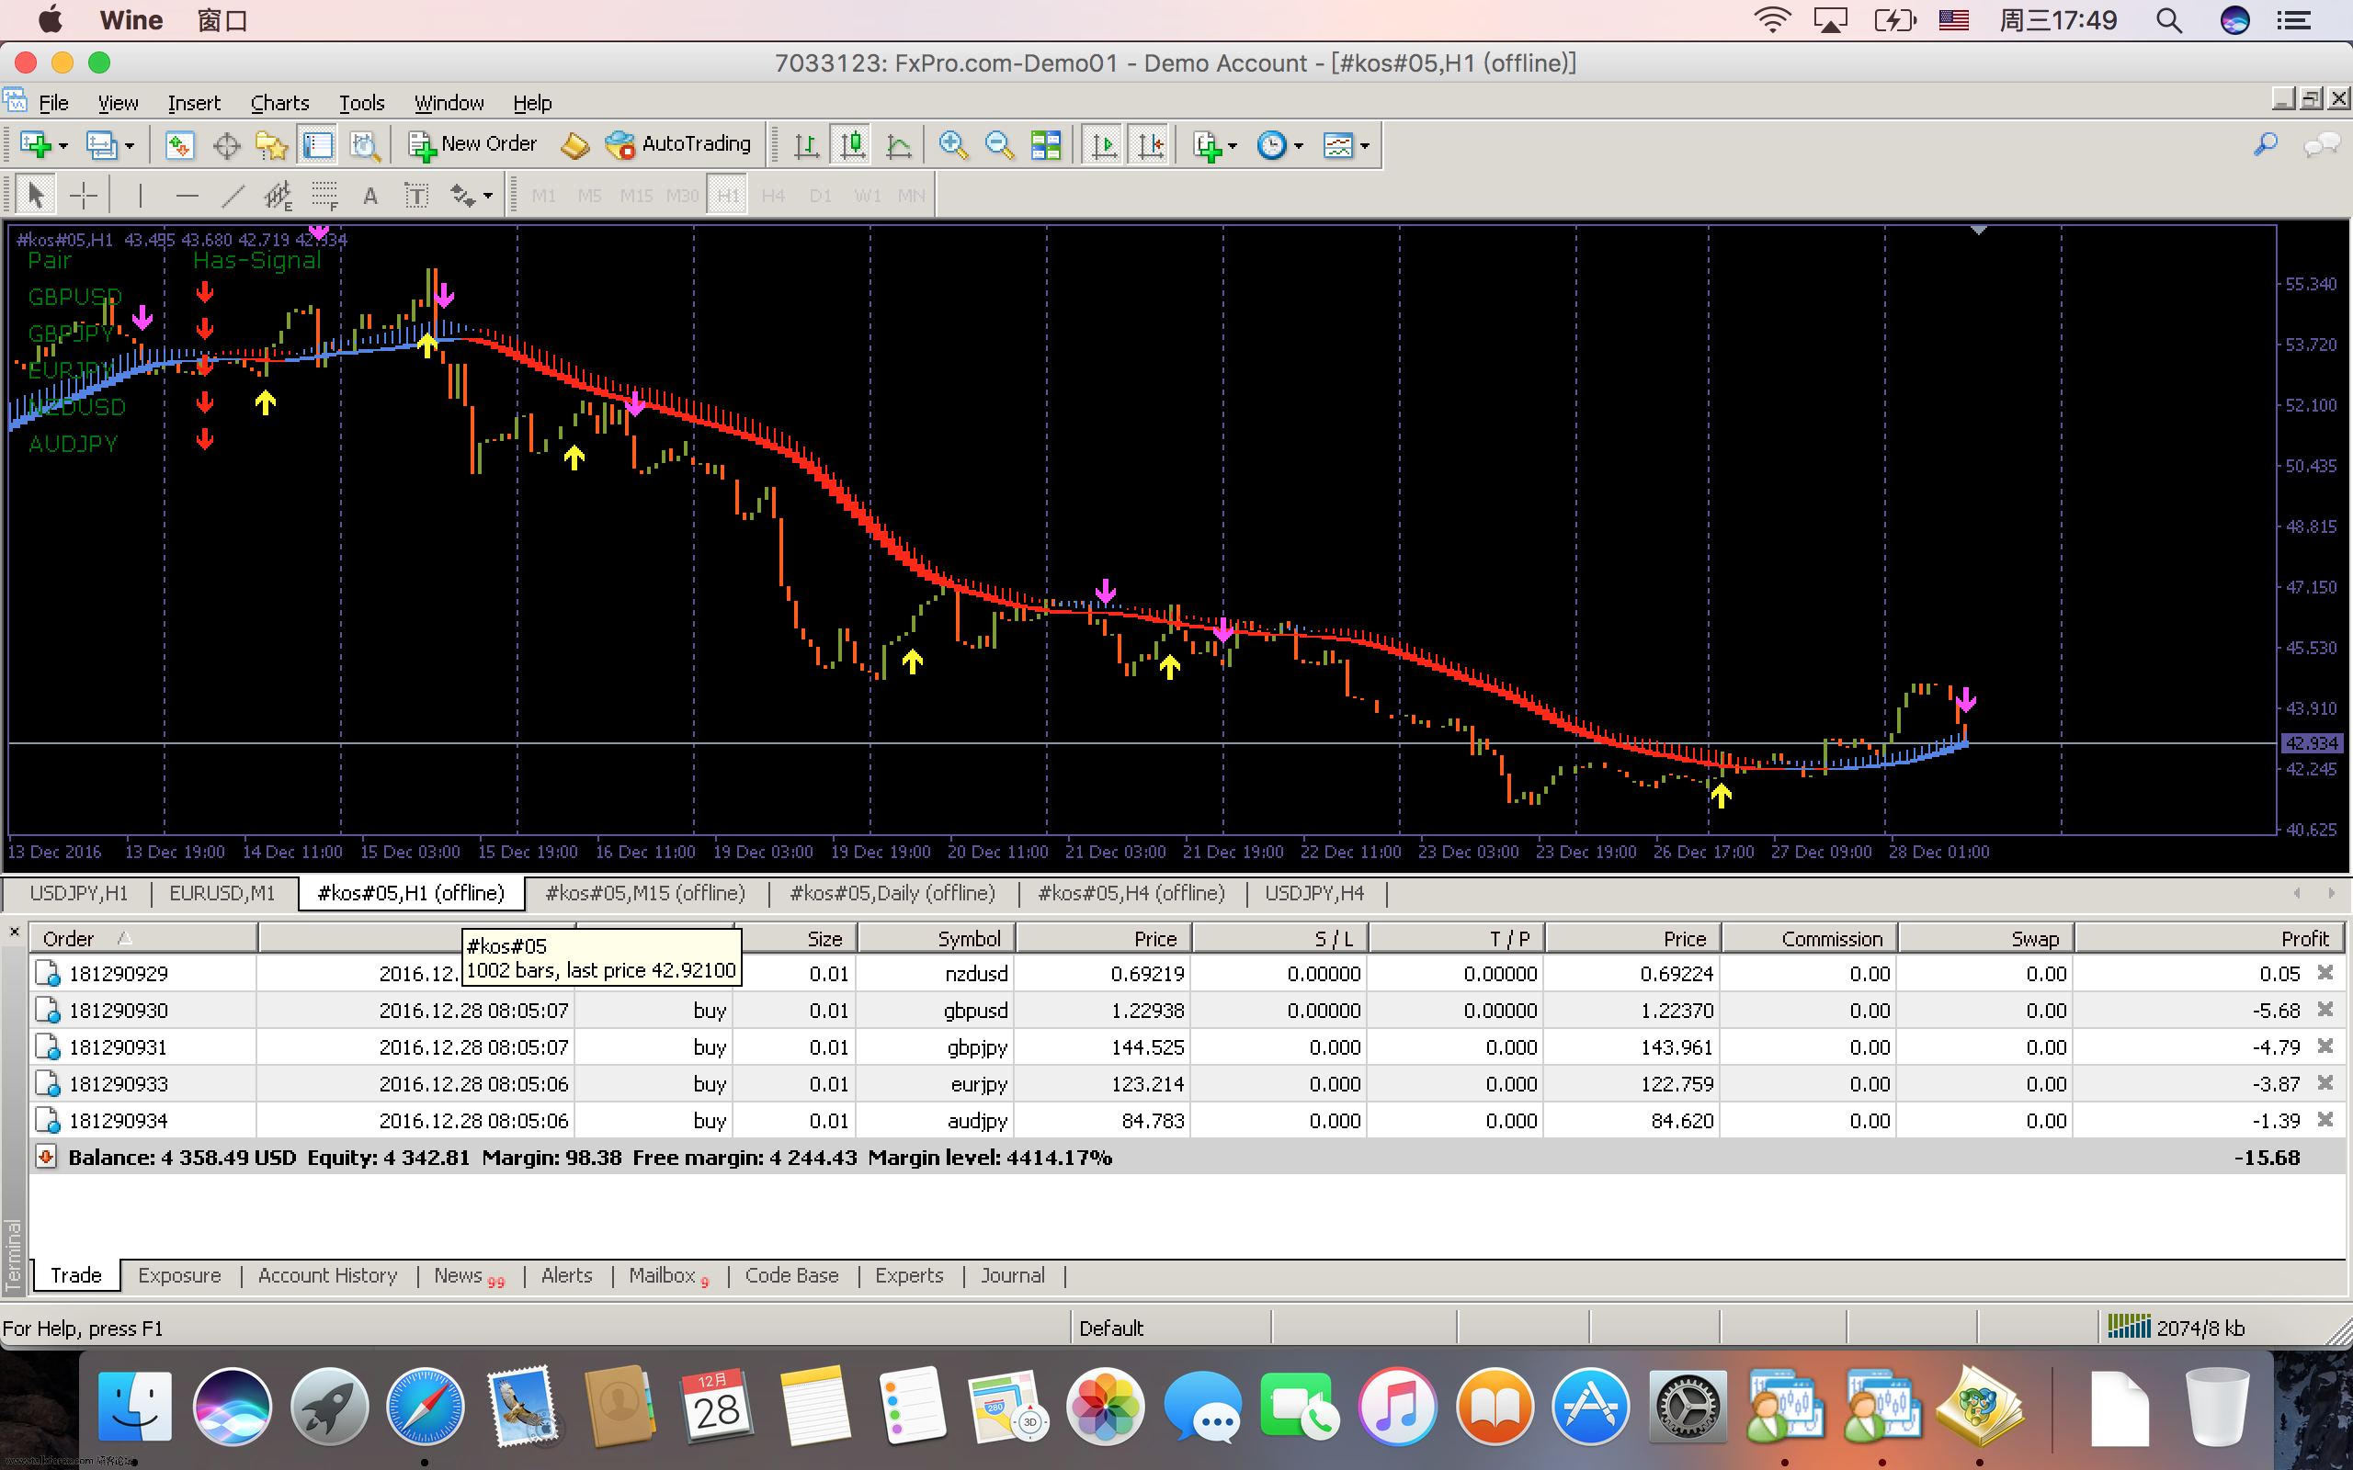Screen dimensions: 2353x1470
Task: Select the H1 timeframe button
Action: (727, 196)
